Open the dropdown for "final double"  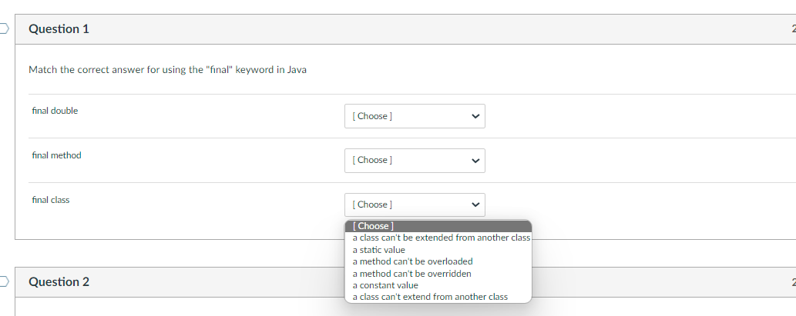pyautogui.click(x=415, y=116)
